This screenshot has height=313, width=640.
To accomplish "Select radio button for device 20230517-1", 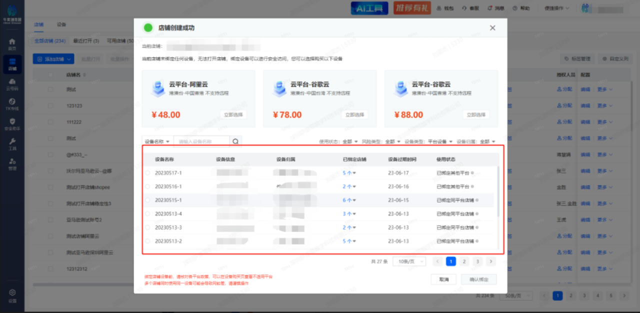I will click(x=147, y=173).
